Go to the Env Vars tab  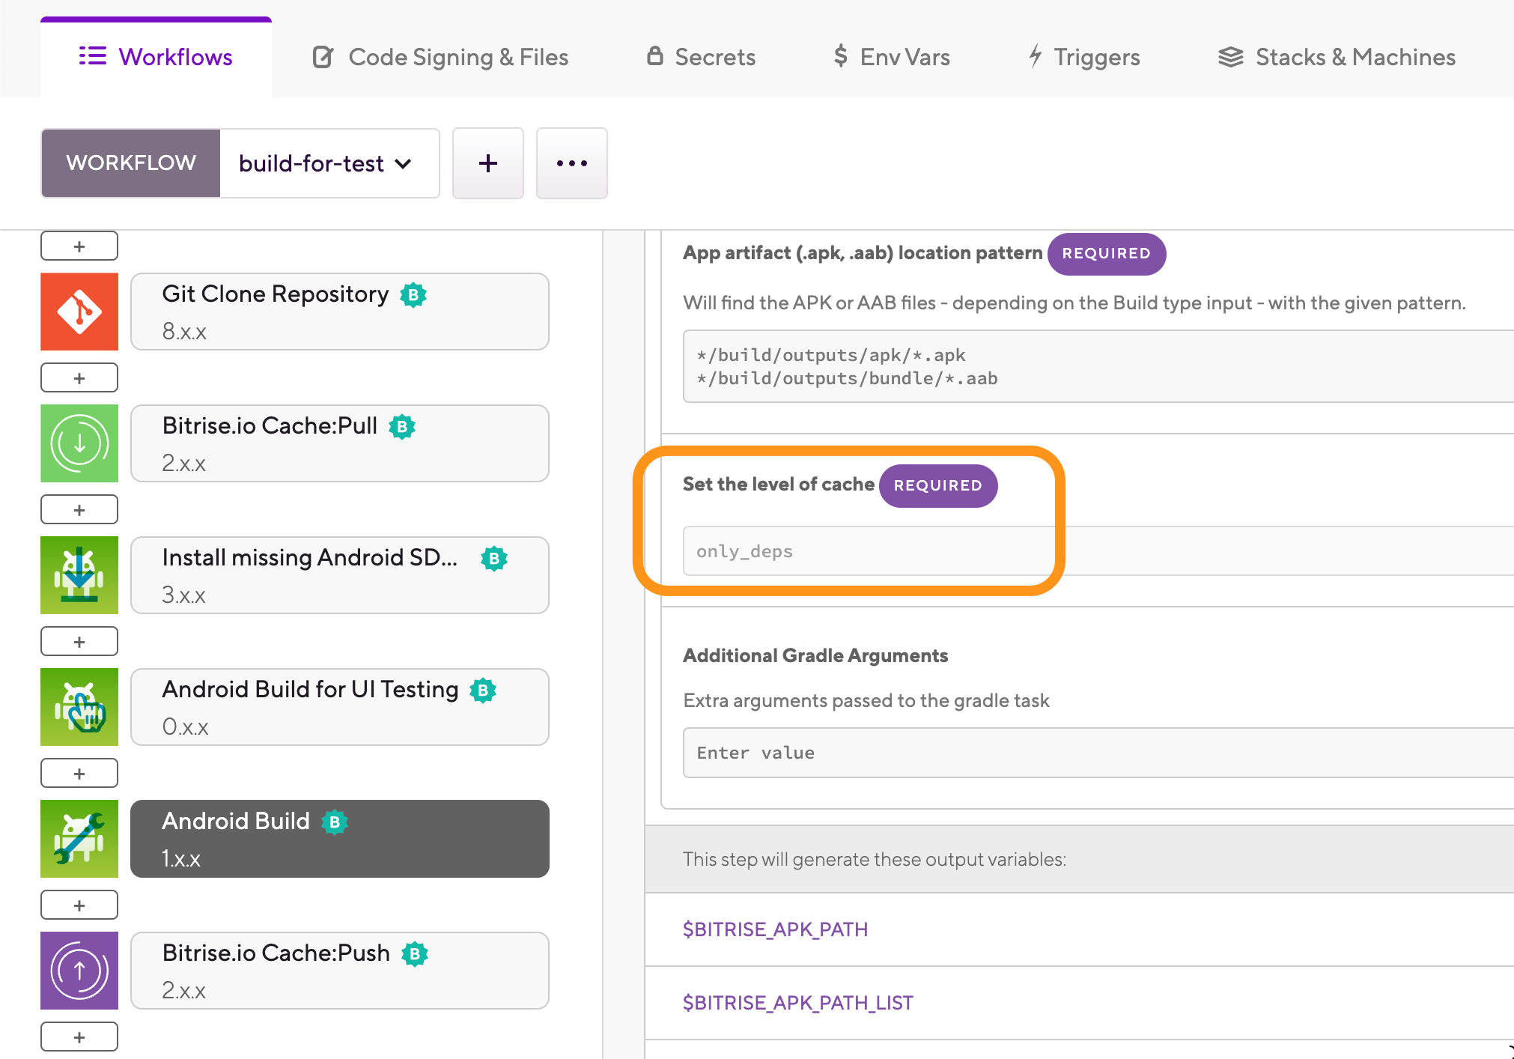[x=891, y=57]
